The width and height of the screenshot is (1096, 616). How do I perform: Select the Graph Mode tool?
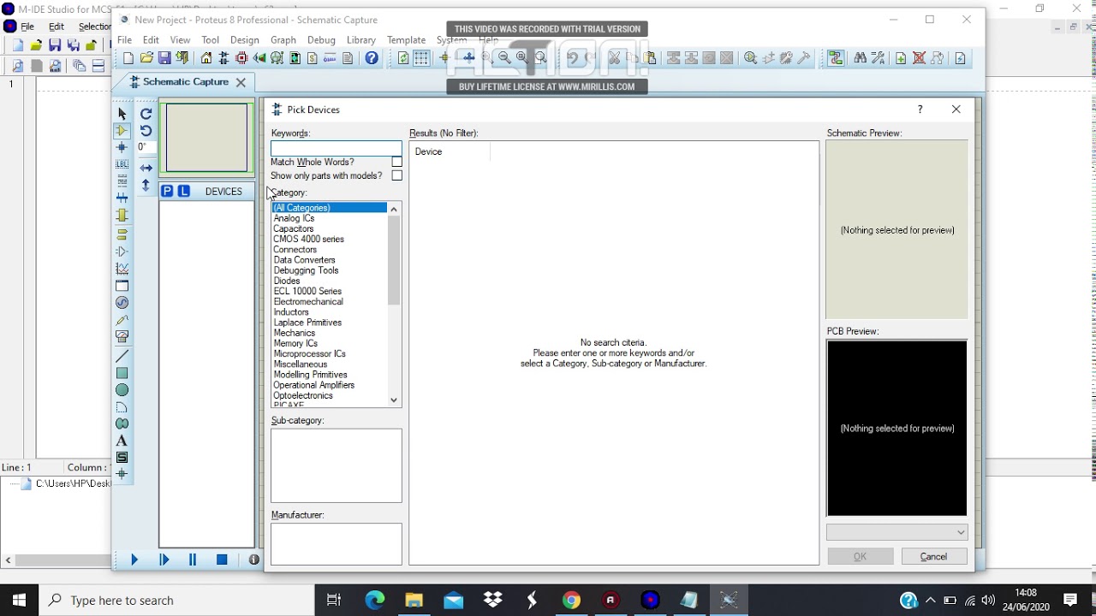(x=122, y=269)
